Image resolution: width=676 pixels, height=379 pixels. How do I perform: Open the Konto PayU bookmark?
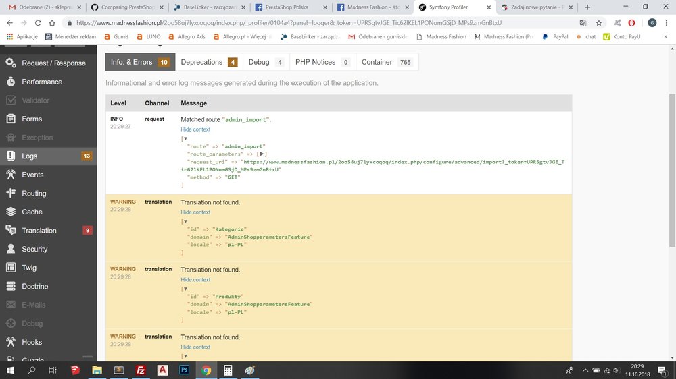click(622, 37)
